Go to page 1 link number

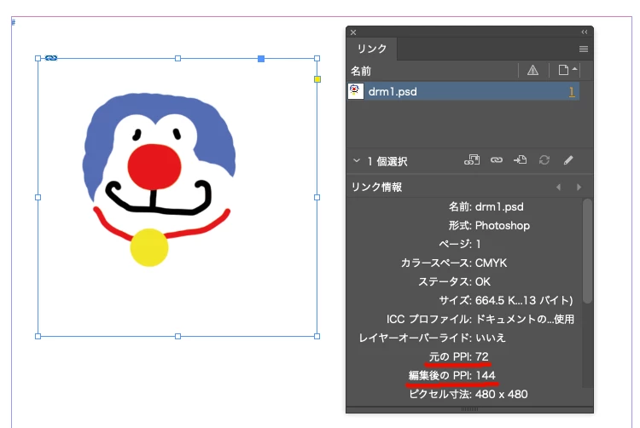pyautogui.click(x=572, y=92)
